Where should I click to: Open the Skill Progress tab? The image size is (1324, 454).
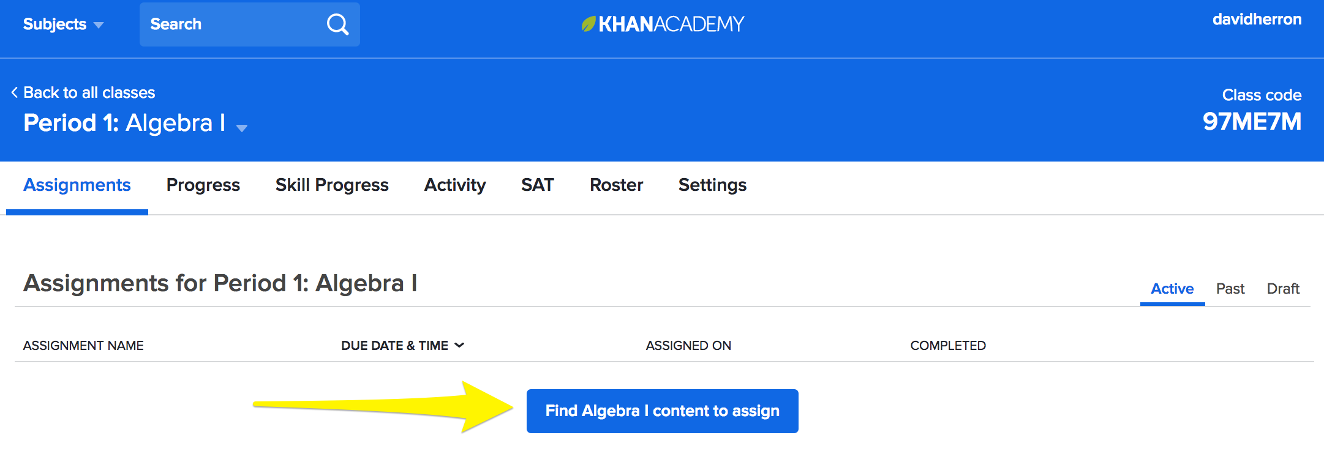[332, 185]
